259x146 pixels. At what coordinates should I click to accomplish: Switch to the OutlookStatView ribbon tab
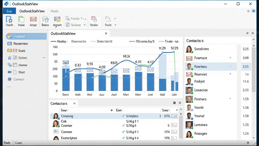tap(32, 11)
